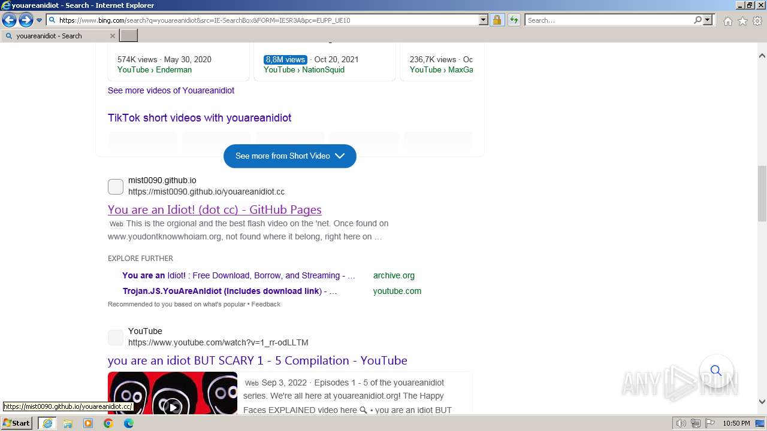Click the YouTube result favicon
Screen dimensions: 767x431
116,337
